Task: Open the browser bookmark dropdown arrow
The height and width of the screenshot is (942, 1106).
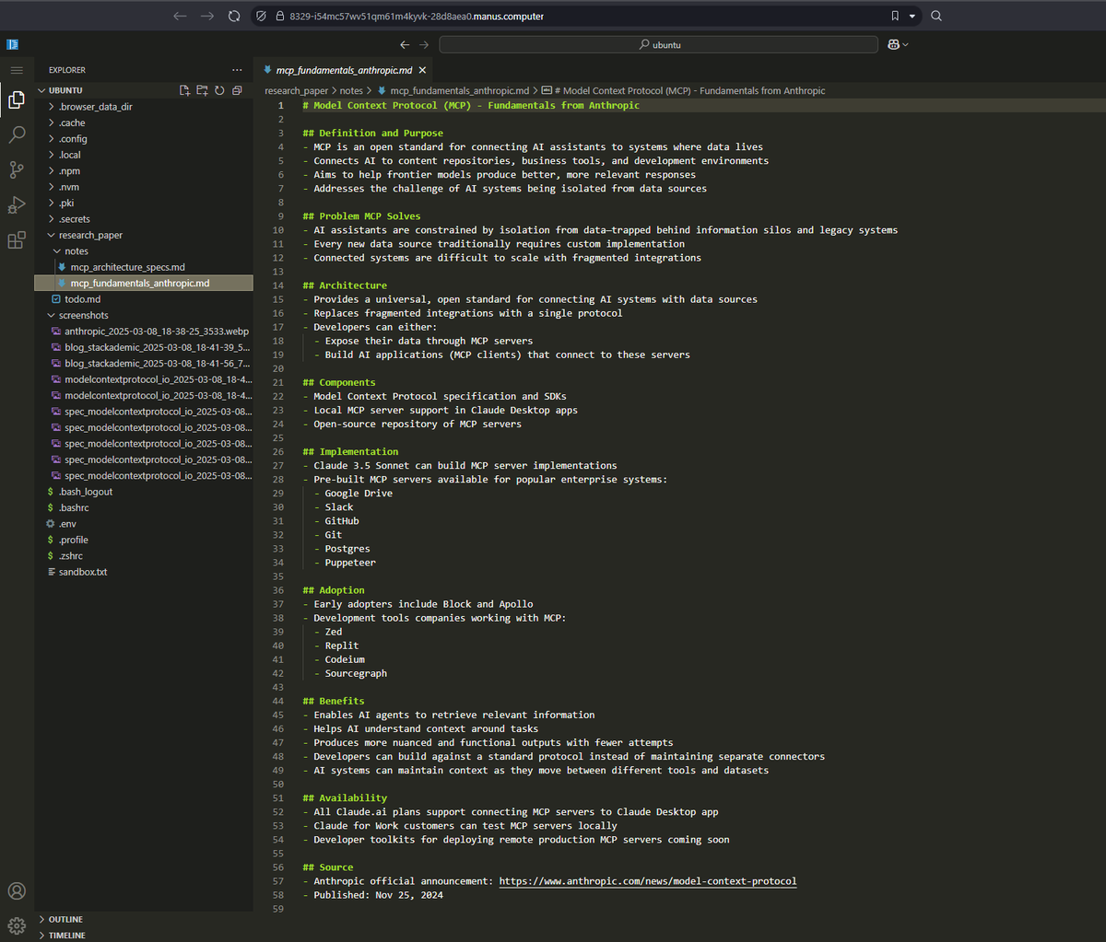Action: tap(912, 16)
